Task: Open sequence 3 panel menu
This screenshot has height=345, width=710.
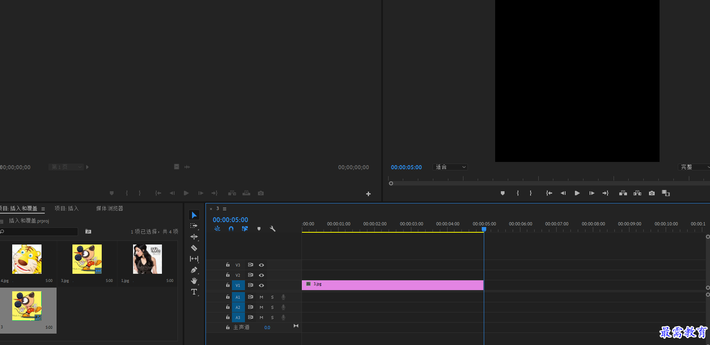Action: click(224, 209)
